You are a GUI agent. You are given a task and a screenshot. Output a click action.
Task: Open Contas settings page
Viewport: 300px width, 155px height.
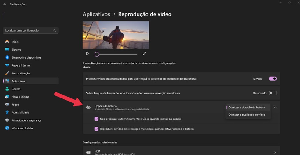[16, 89]
